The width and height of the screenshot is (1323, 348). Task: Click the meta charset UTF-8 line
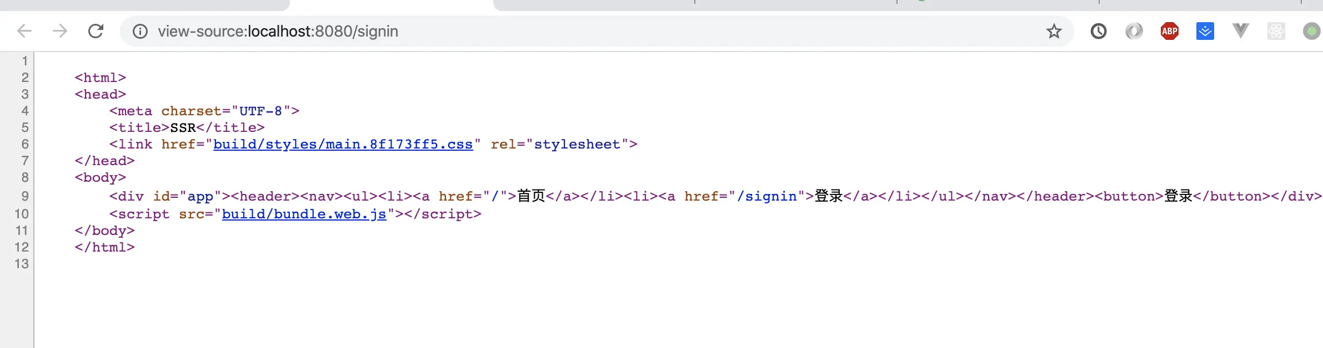[x=204, y=111]
